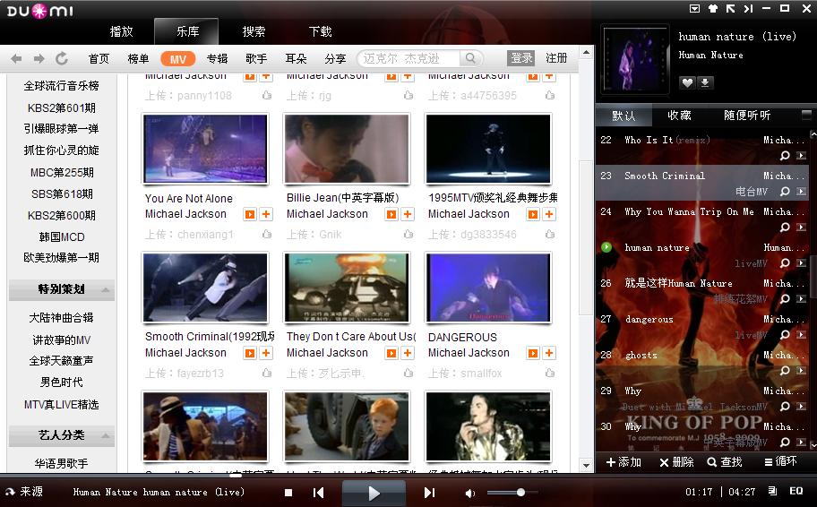Screen dimensions: 817x507
Task: Add You Are Not Alone to playlist
Action: (266, 214)
